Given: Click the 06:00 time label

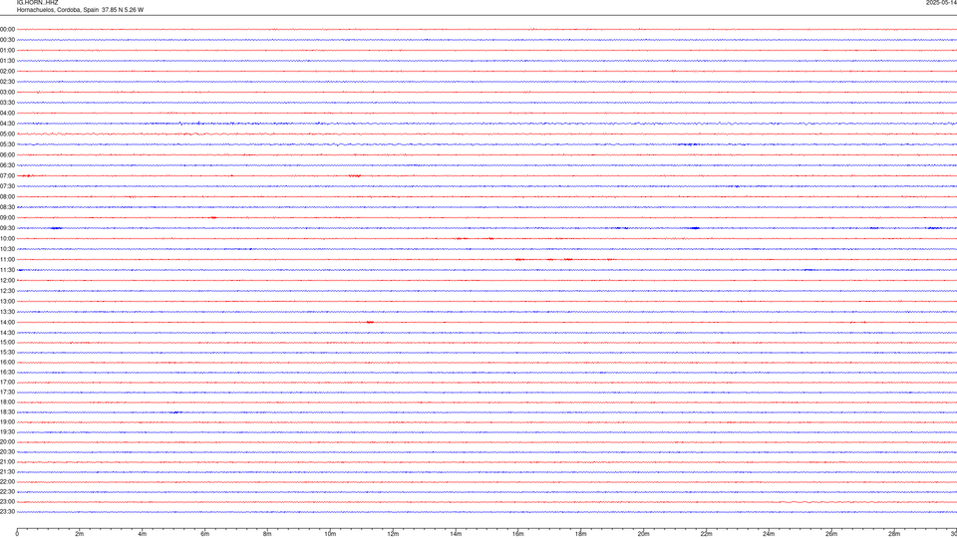Looking at the screenshot, I should tap(7, 155).
